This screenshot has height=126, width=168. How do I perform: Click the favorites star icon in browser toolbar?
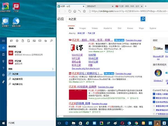pyautogui.click(x=85, y=11)
